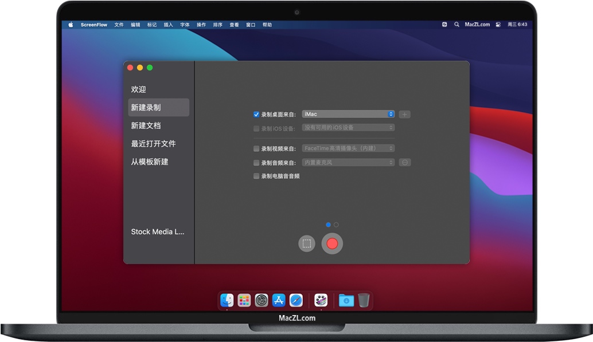Open ScreenFlow from the Dock
Viewport: 593px width, 342px height.
(321, 300)
